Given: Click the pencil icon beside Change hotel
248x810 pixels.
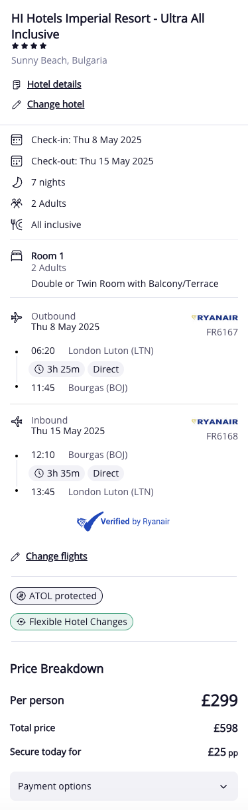Looking at the screenshot, I should (17, 105).
